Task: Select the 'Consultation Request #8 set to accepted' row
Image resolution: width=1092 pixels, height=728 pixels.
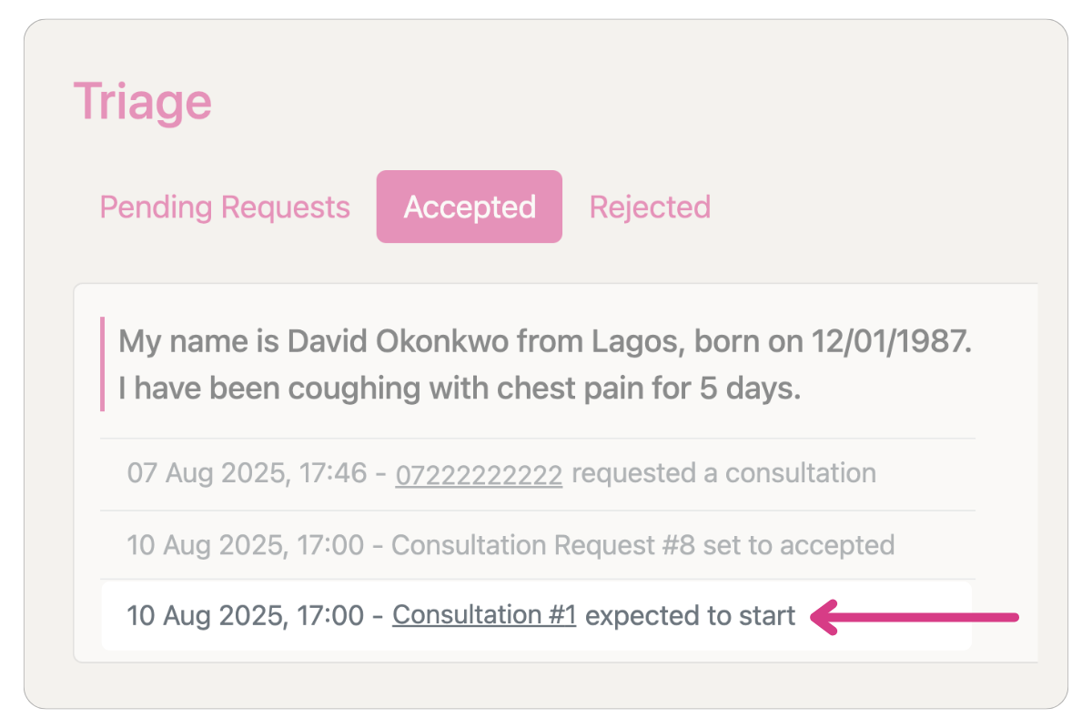Action: 537,545
